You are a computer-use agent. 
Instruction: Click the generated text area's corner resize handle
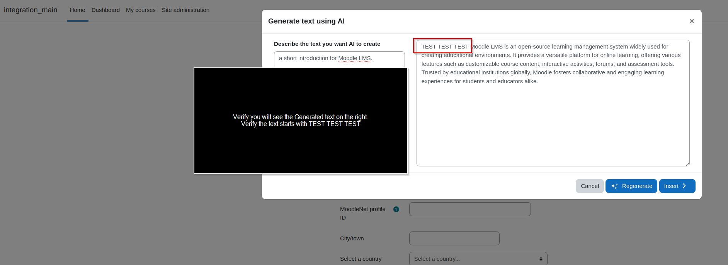pos(687,164)
